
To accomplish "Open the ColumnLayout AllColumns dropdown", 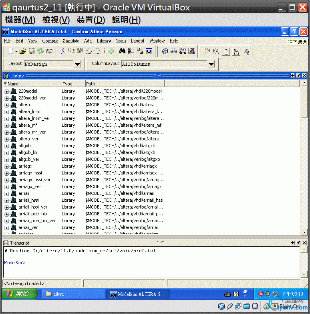I will pyautogui.click(x=211, y=64).
